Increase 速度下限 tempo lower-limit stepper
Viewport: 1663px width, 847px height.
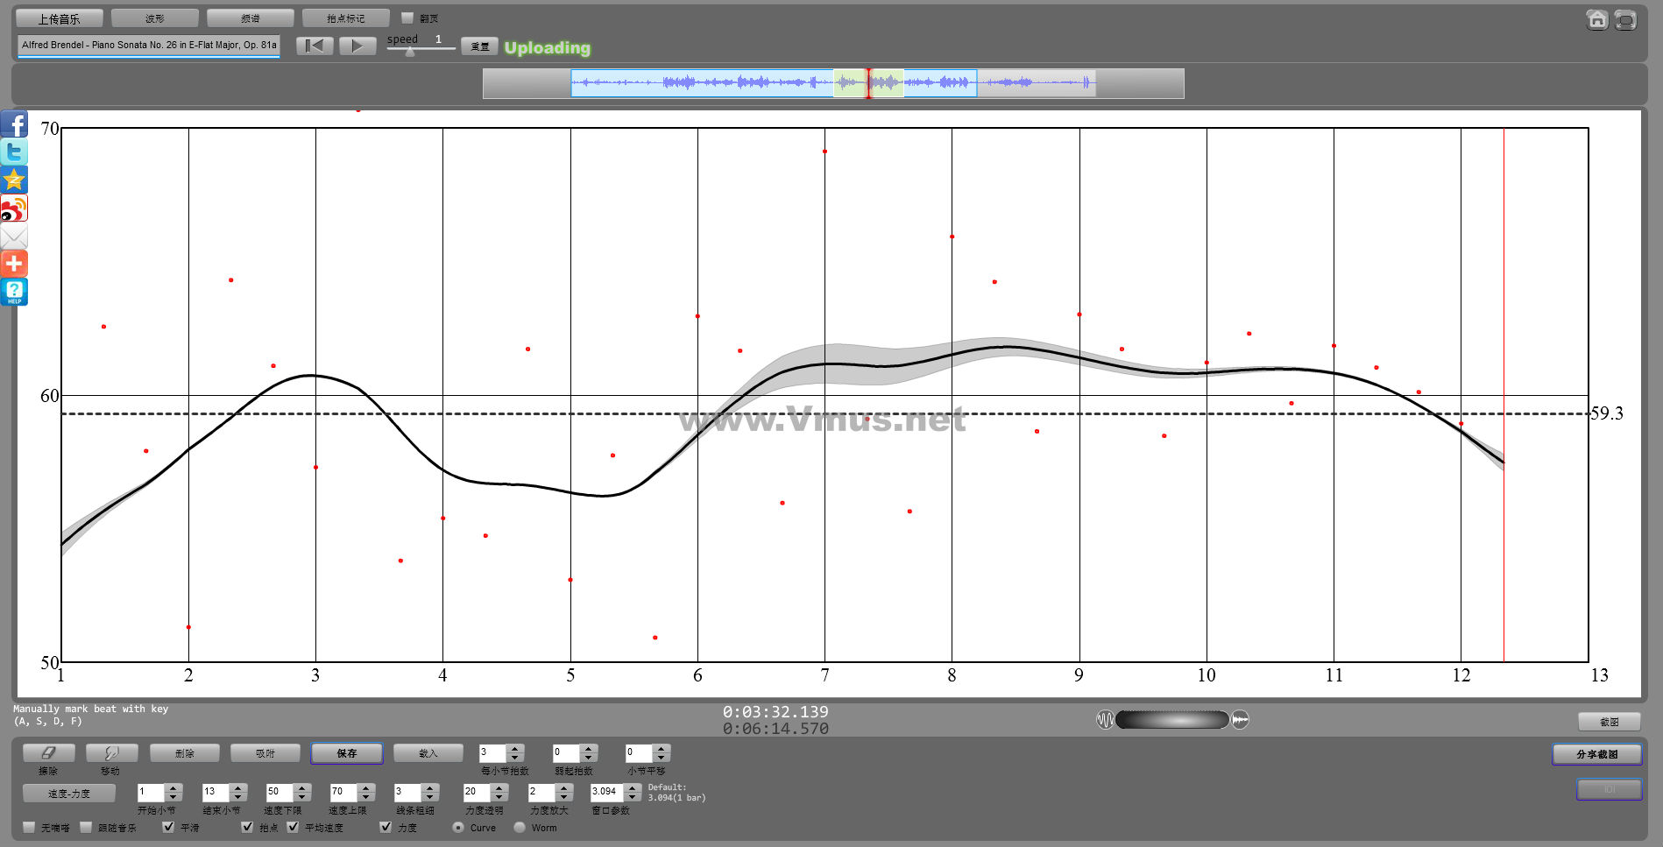[x=302, y=787]
